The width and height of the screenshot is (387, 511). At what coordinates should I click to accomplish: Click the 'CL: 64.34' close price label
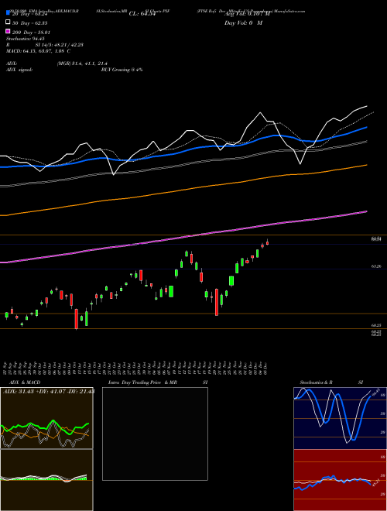(142, 14)
